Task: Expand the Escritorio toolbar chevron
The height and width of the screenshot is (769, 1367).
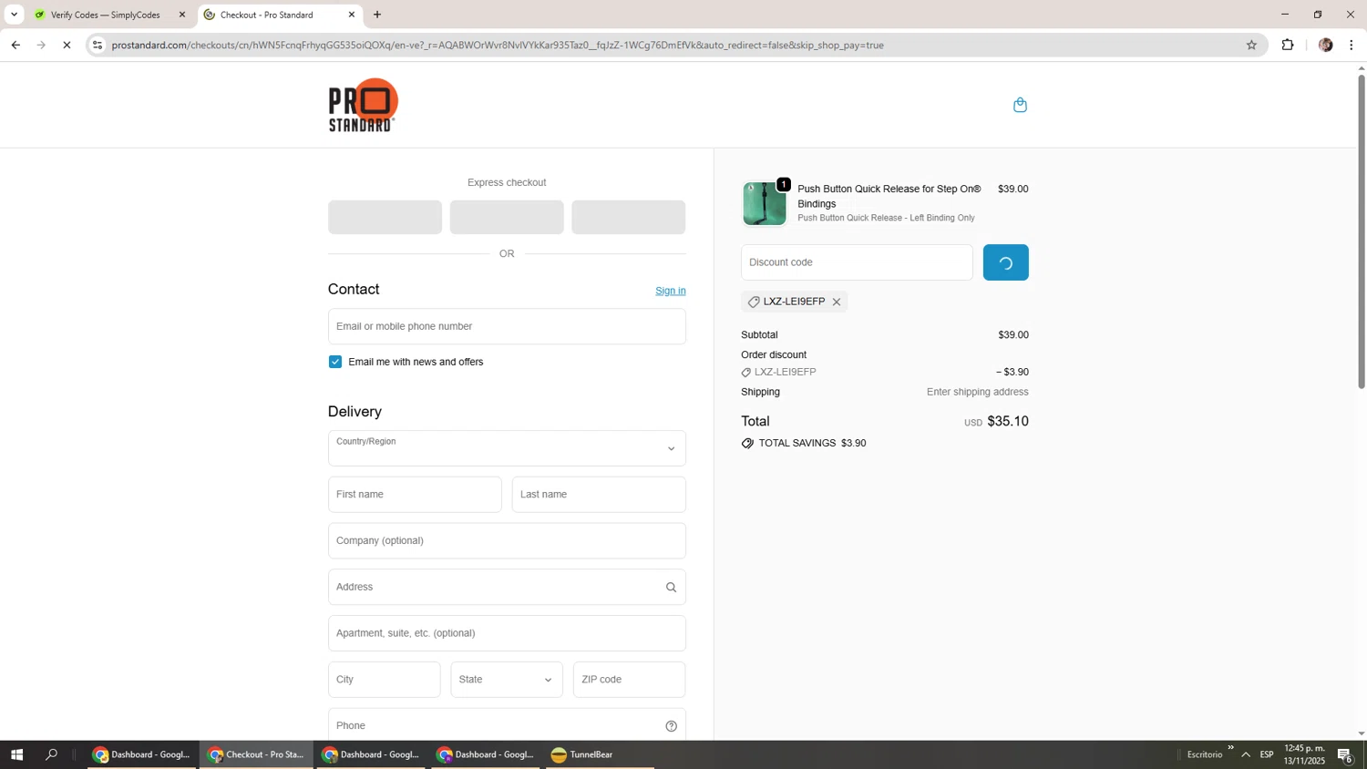Action: 1230,749
